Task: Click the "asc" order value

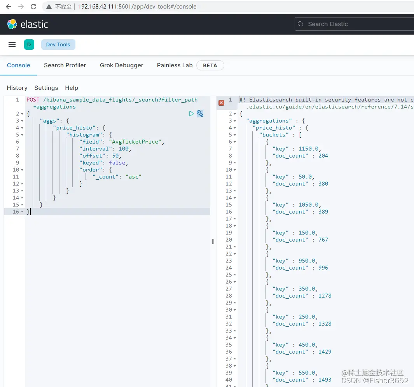Action: (x=133, y=177)
